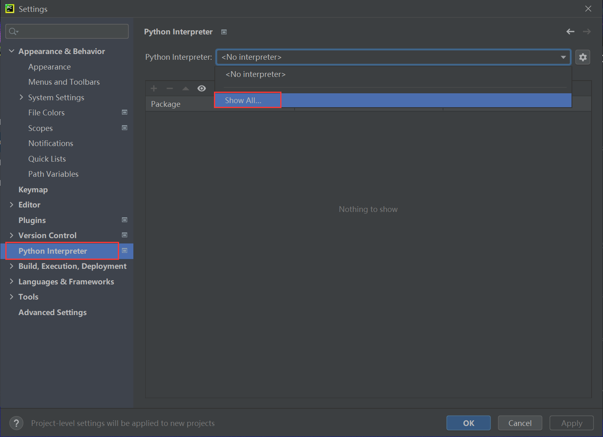Click project-level icon next to Python Interpreter heading

pos(224,32)
